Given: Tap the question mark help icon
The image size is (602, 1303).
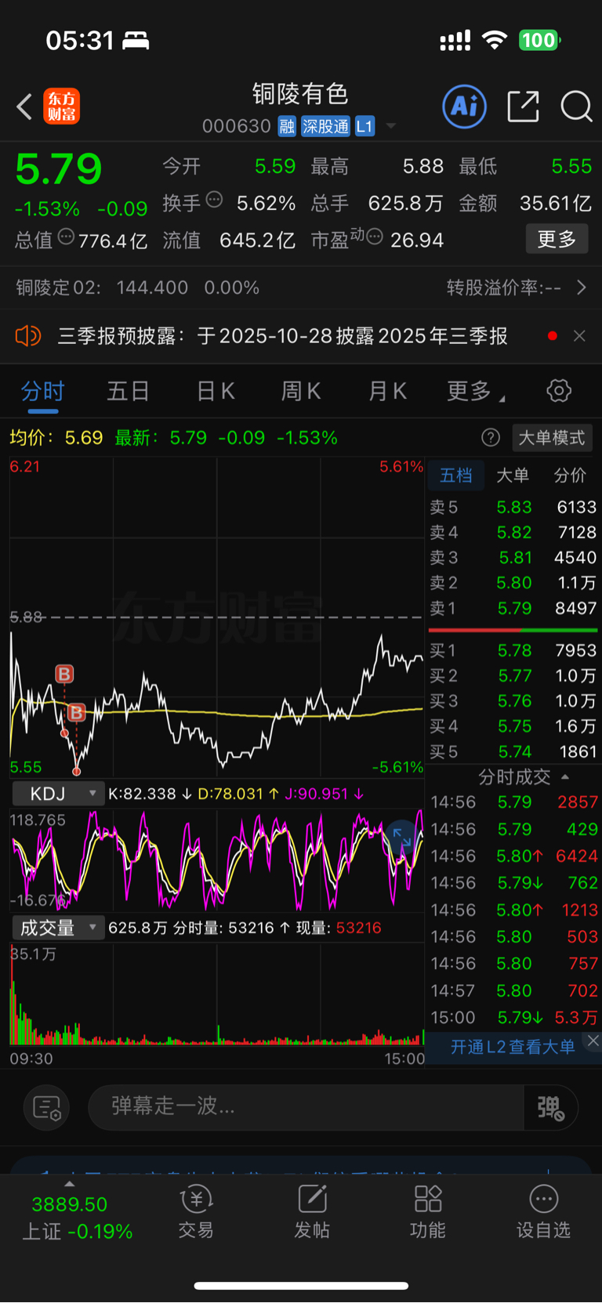Looking at the screenshot, I should click(x=491, y=437).
